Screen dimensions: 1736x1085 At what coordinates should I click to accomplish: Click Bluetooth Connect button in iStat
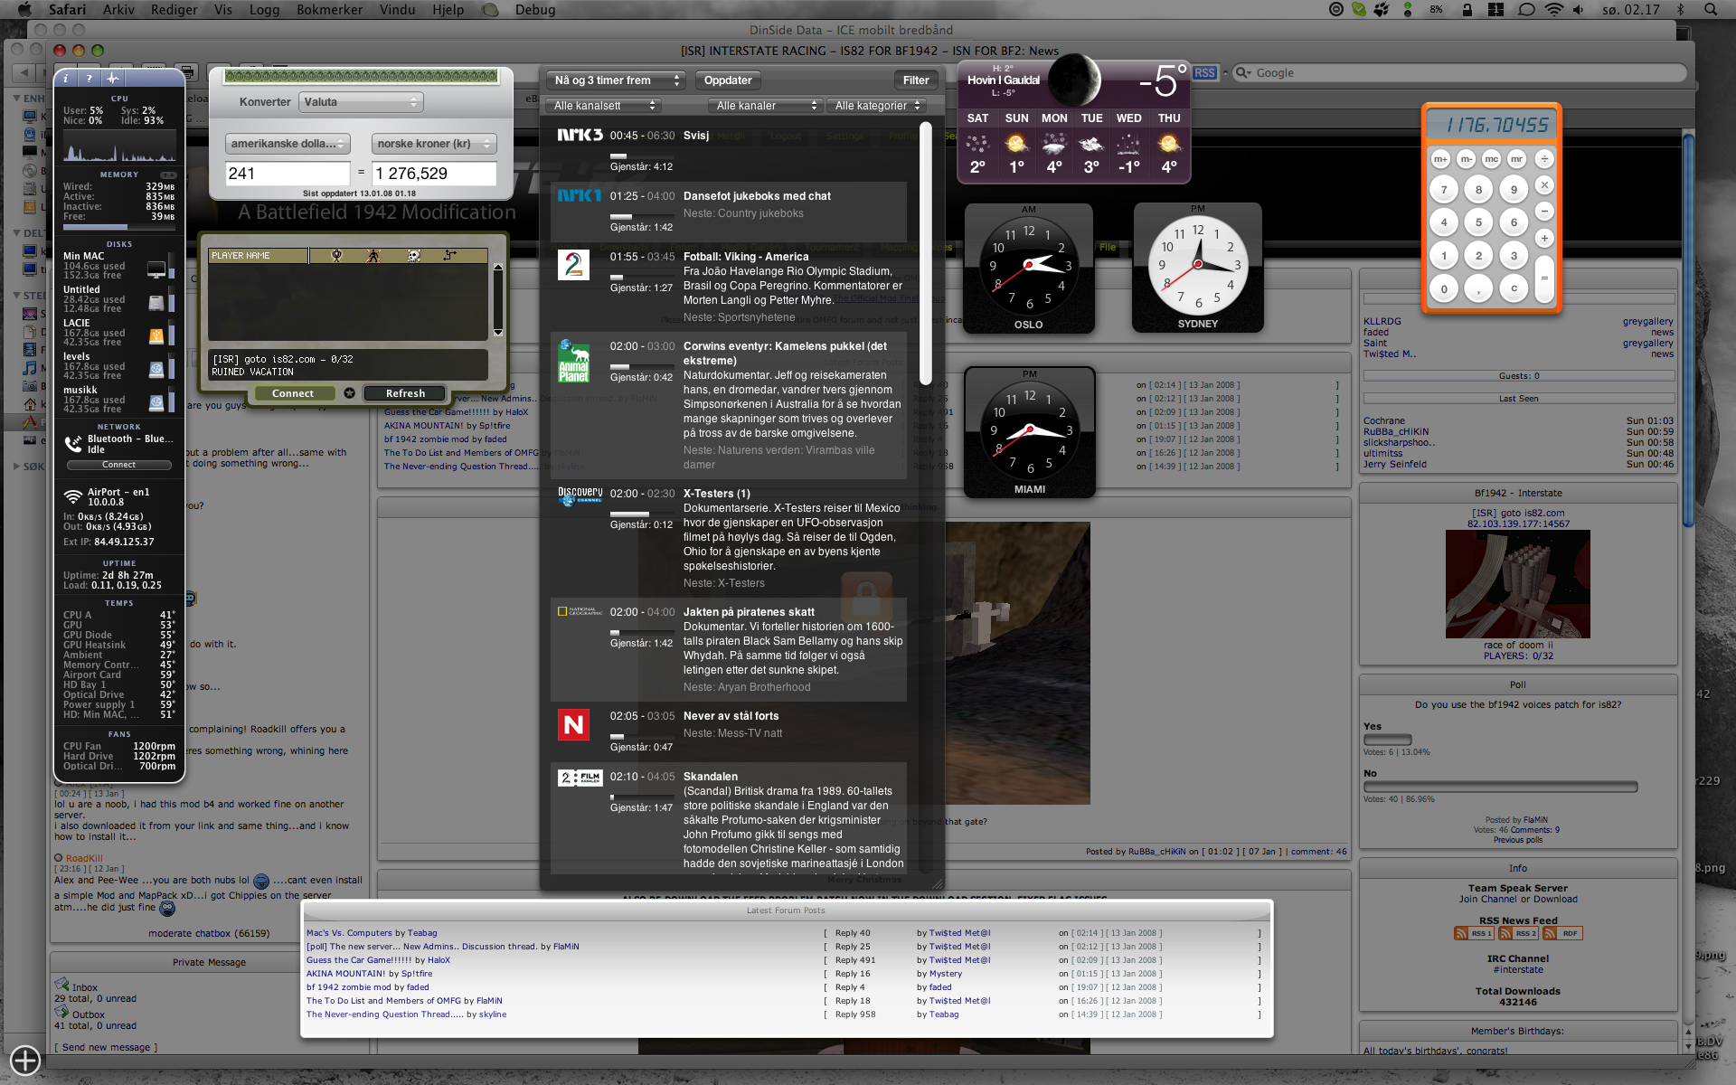(118, 465)
